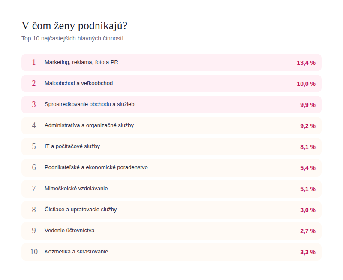Click the 10,0 % percentage
This screenshot has height=280, width=343.
pyautogui.click(x=306, y=84)
